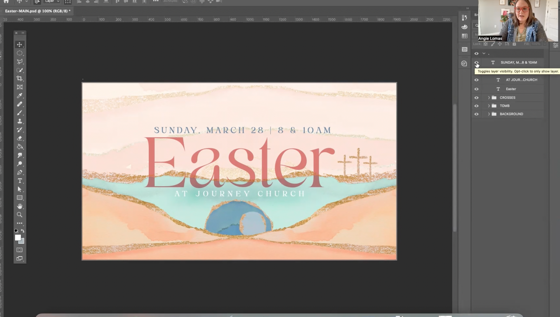Select the Zoom tool
The image size is (560, 317).
20,214
